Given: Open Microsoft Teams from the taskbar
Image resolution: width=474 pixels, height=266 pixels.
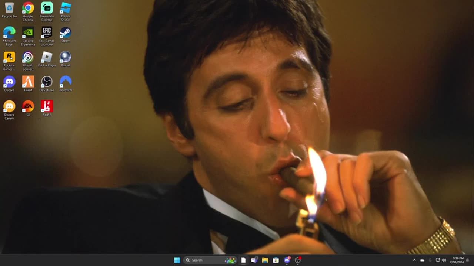Looking at the screenshot, I should (x=254, y=260).
